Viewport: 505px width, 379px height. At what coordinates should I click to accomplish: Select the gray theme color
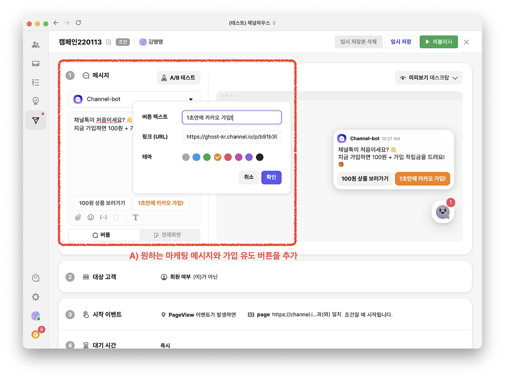click(186, 157)
